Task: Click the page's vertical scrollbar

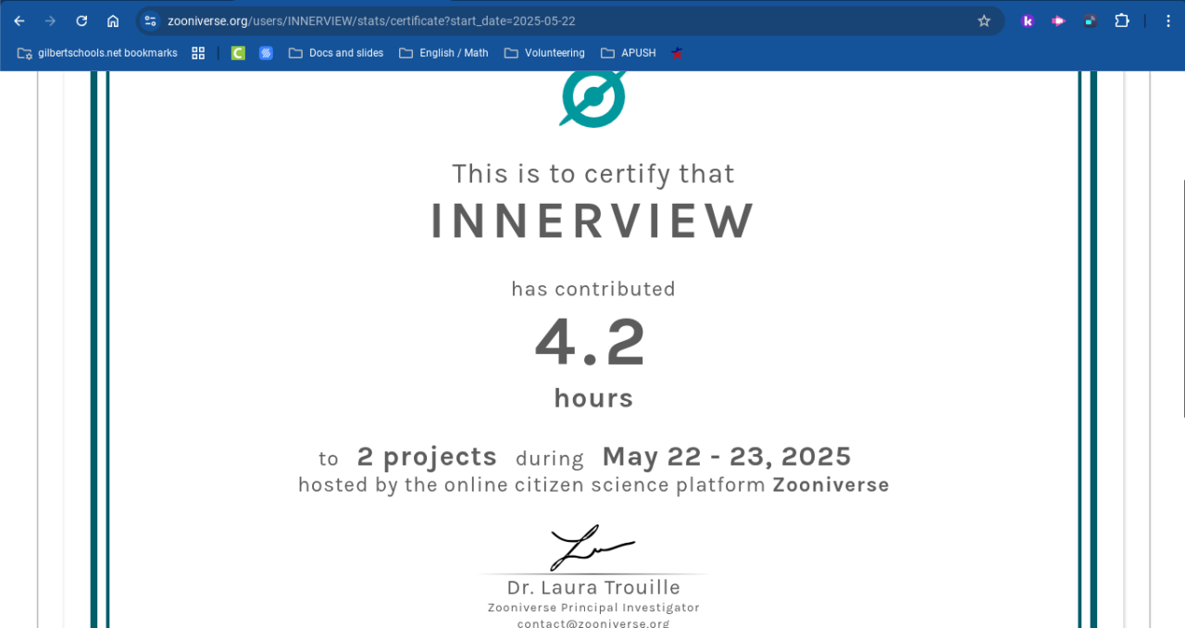Action: click(x=1182, y=298)
